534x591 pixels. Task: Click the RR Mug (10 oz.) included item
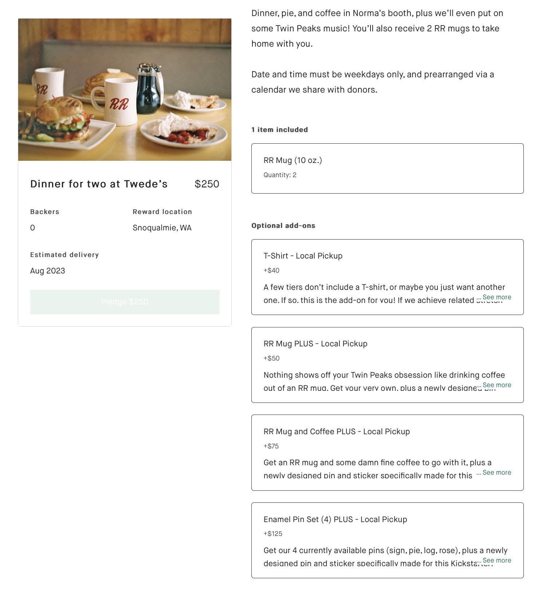click(292, 160)
